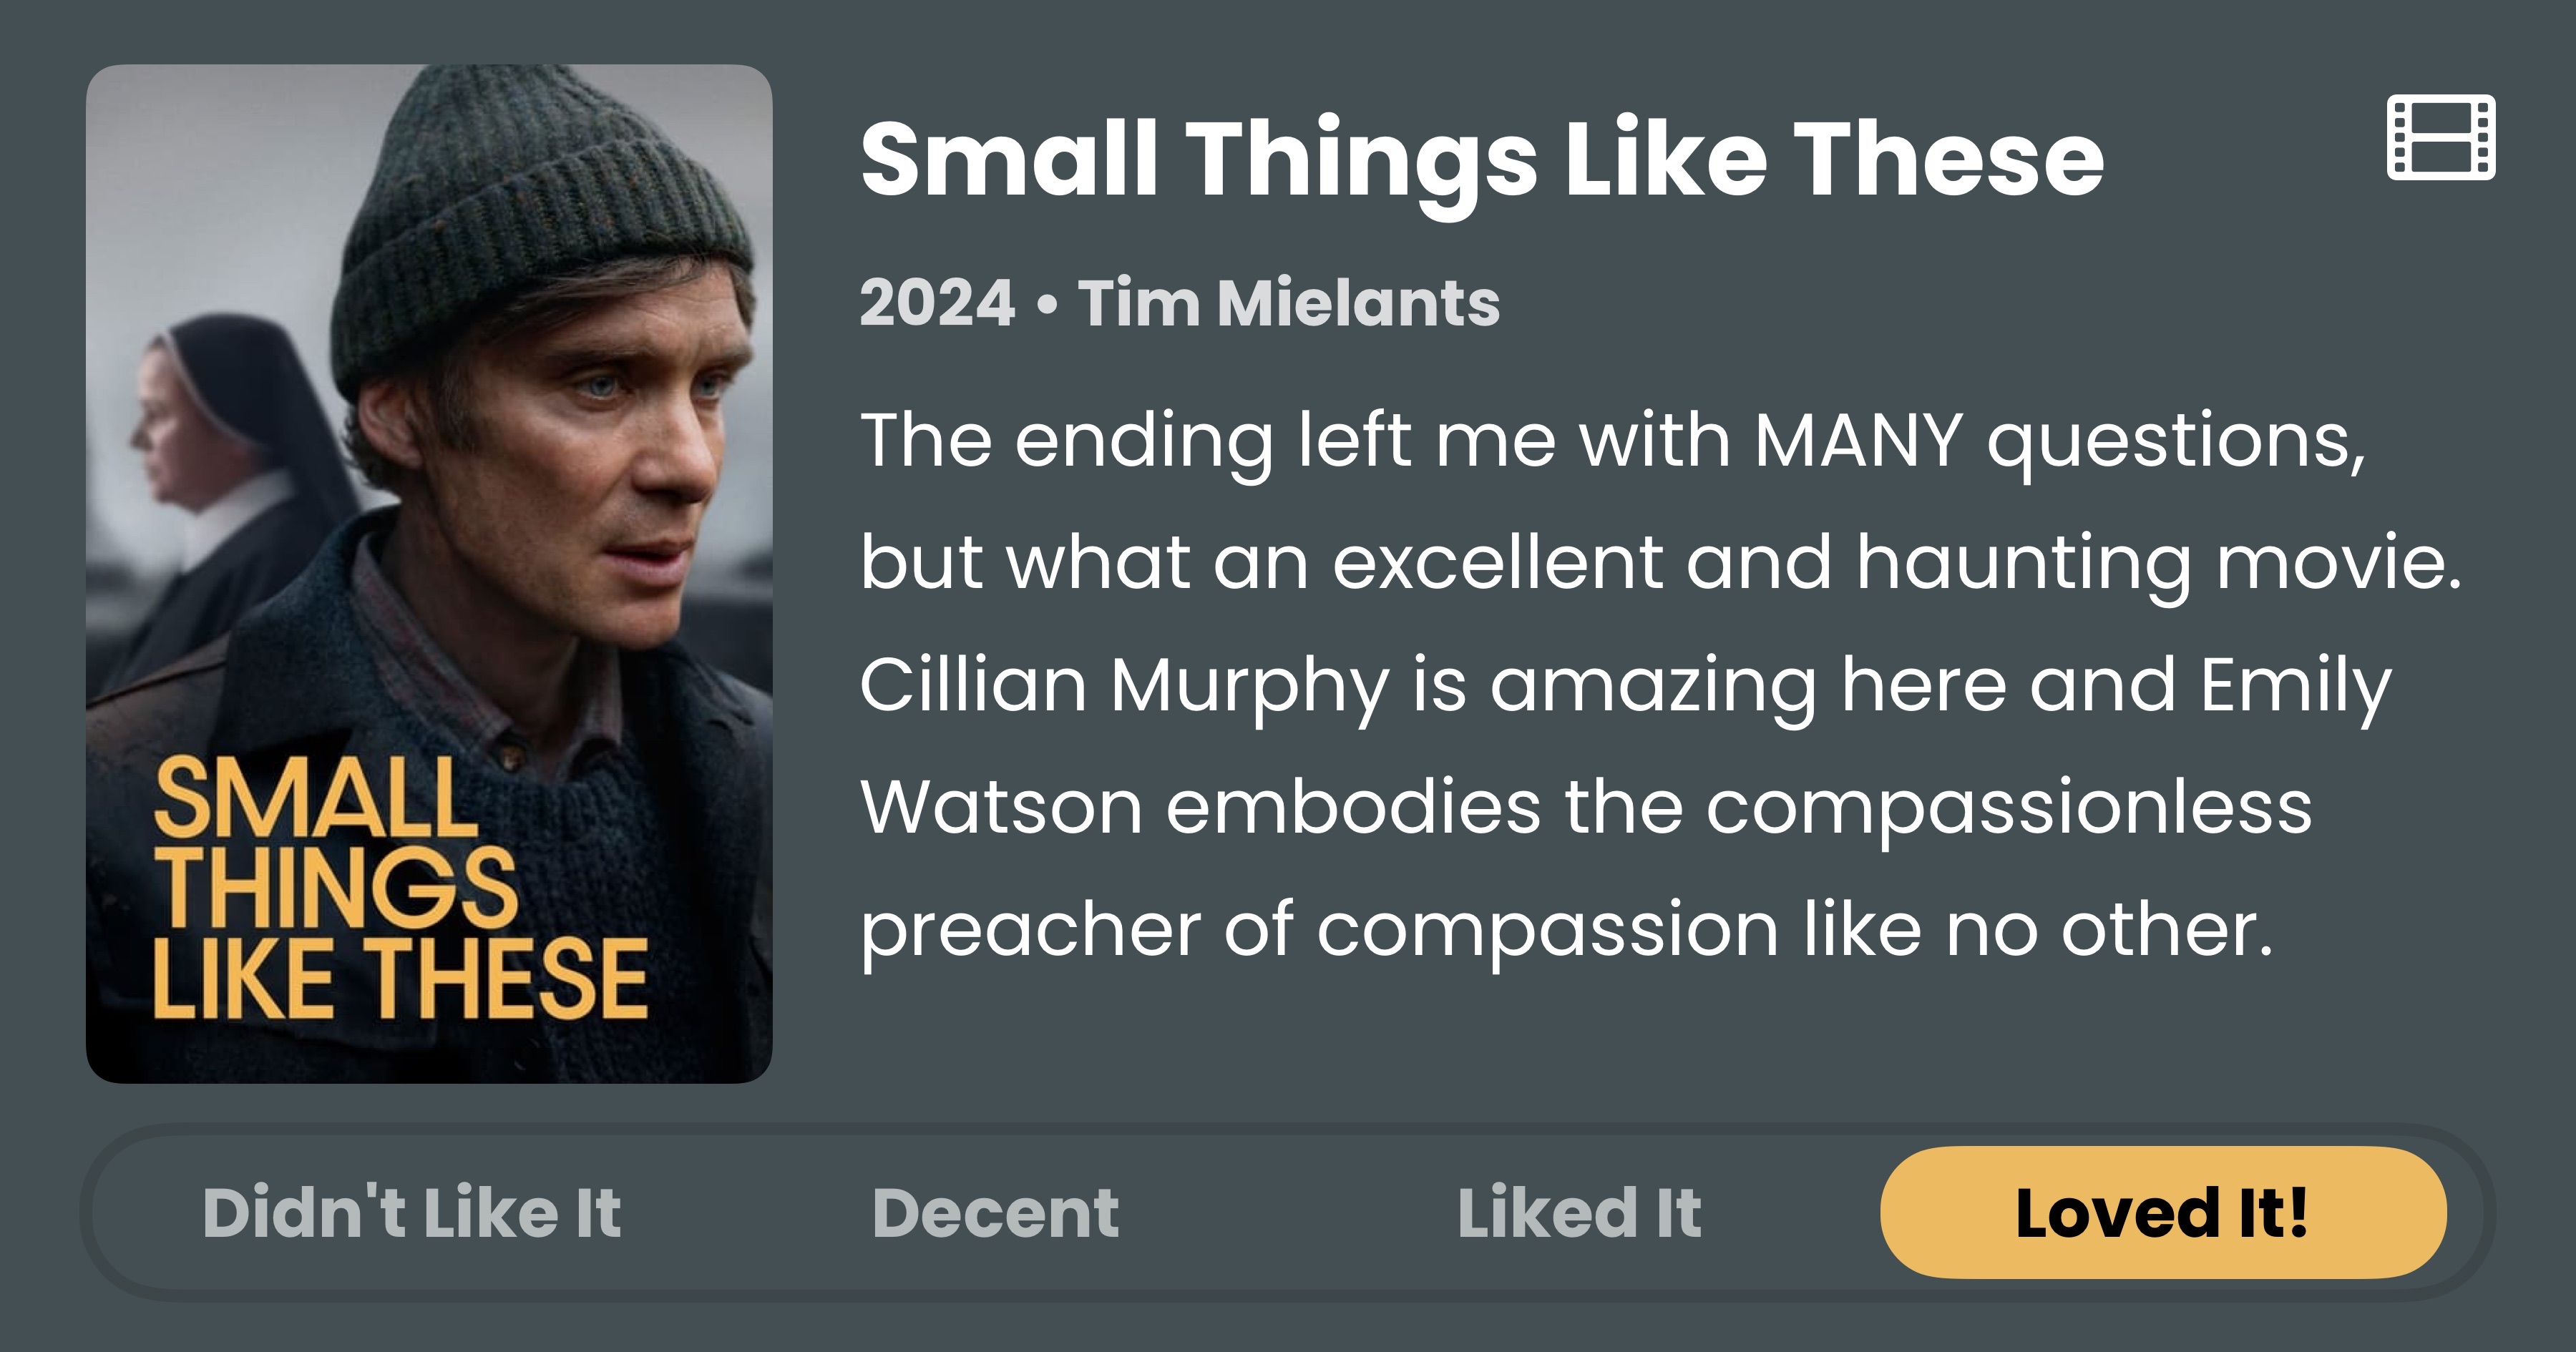Pick the "Didn't Like It" rating

click(411, 1212)
